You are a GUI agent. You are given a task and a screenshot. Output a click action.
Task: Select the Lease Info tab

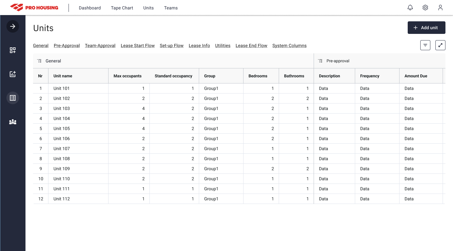(199, 45)
